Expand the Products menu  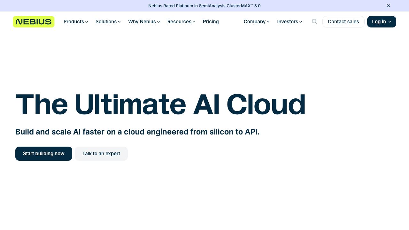pyautogui.click(x=76, y=22)
